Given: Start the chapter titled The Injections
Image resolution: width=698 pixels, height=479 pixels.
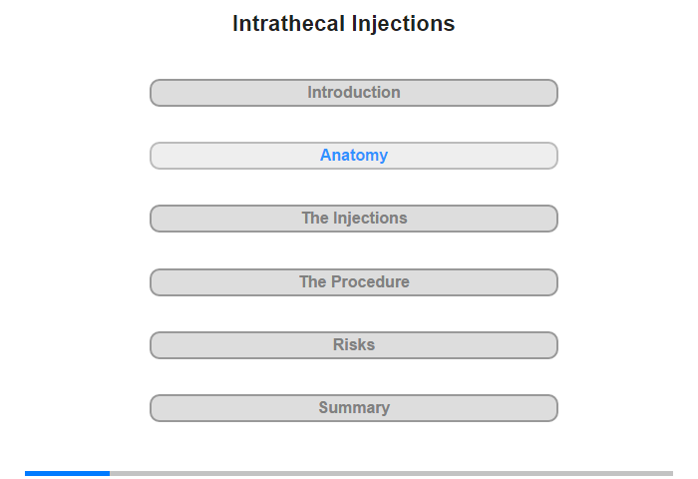Looking at the screenshot, I should pyautogui.click(x=353, y=219).
